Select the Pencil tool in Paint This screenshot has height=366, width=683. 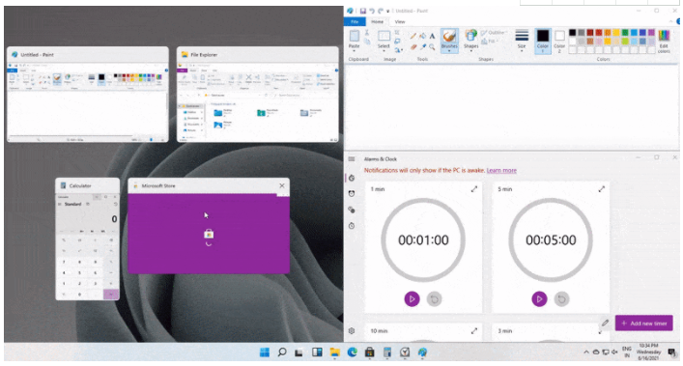(413, 36)
